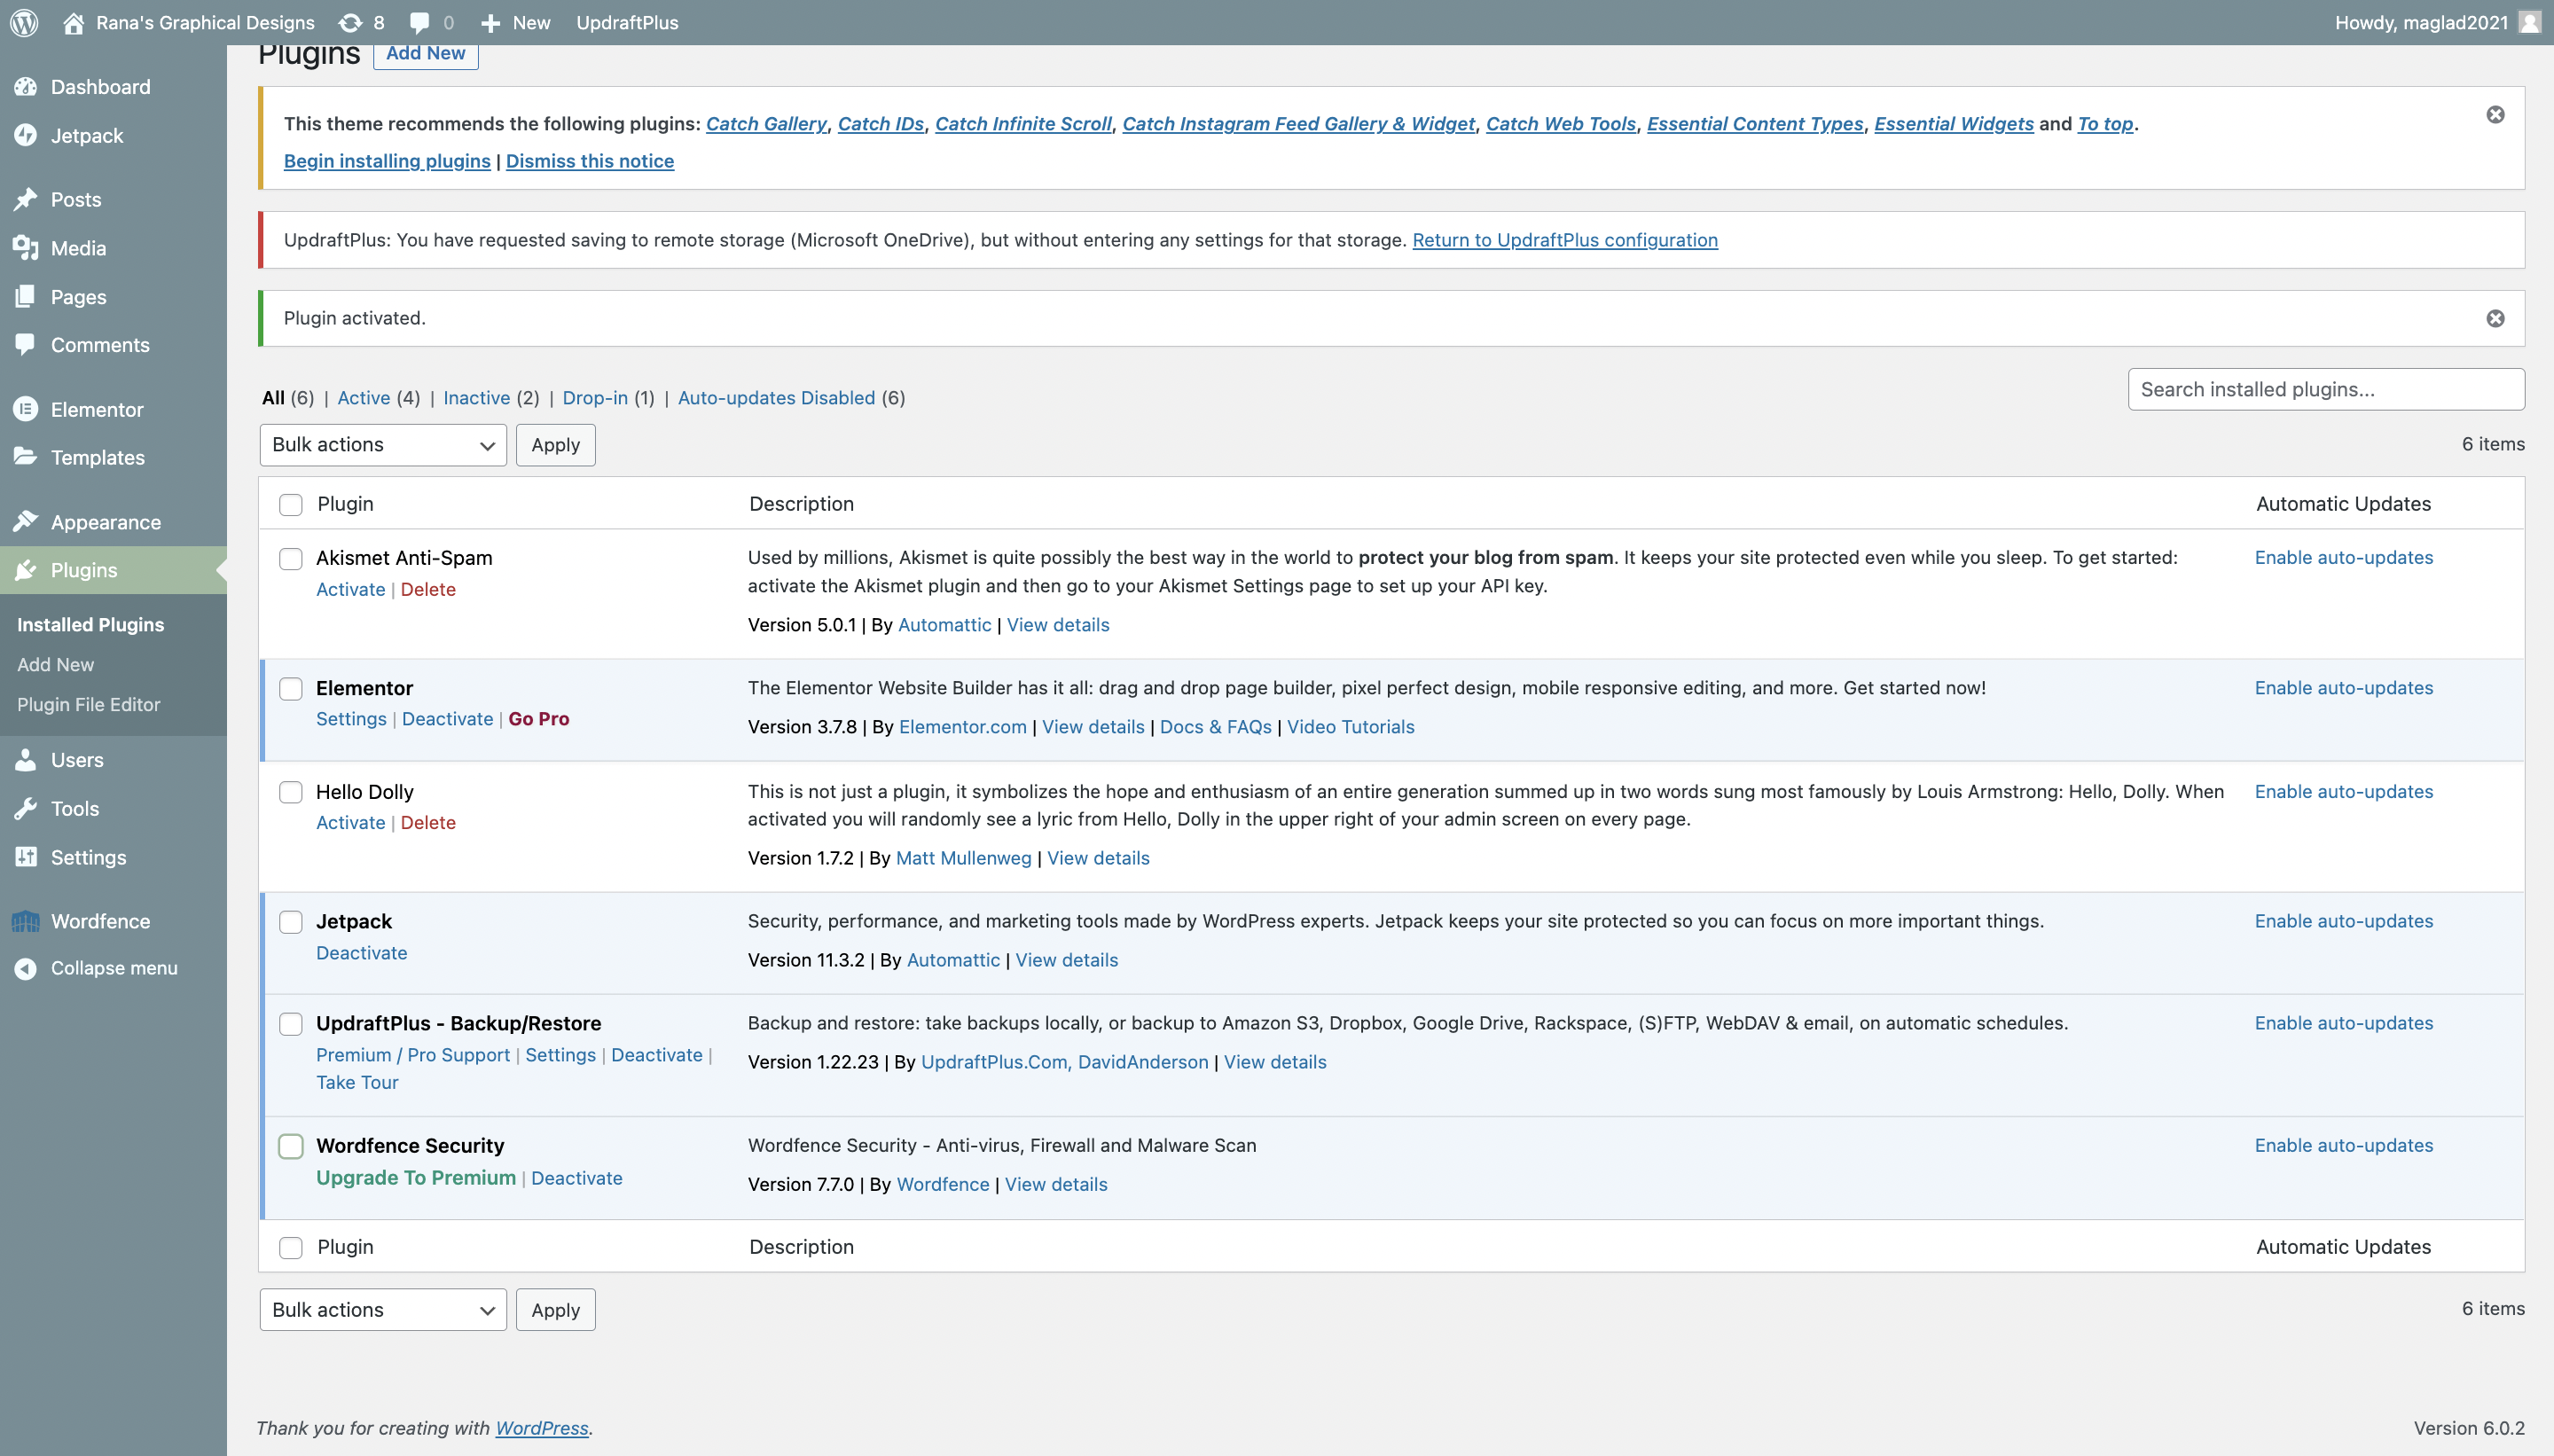Click the Pages icon in sidebar
Viewport: 2554px width, 1456px height.
[x=26, y=296]
